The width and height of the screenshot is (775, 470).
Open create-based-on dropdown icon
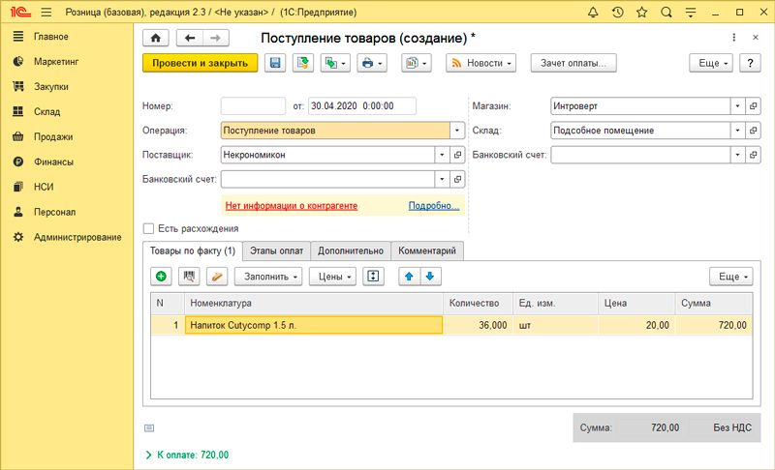click(335, 63)
